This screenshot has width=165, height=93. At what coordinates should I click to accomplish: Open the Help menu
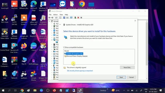tap(66, 14)
